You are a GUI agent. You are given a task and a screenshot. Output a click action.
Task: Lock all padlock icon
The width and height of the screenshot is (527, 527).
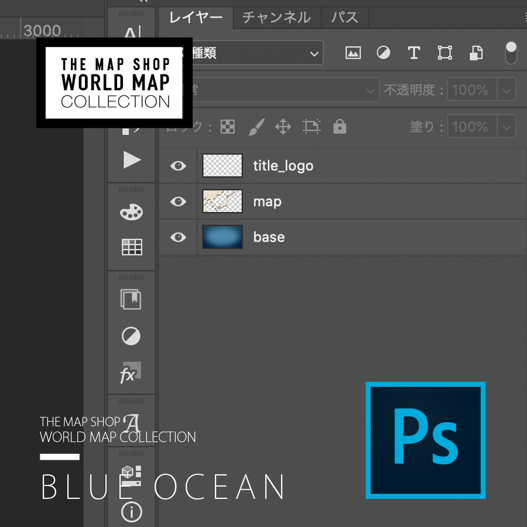(x=340, y=126)
